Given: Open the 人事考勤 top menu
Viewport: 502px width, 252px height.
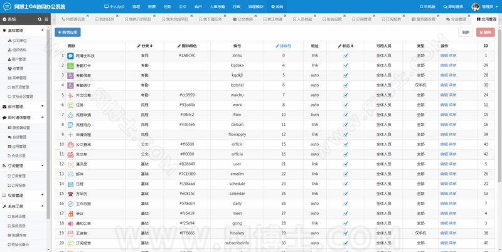Looking at the screenshot, I should click(217, 7).
